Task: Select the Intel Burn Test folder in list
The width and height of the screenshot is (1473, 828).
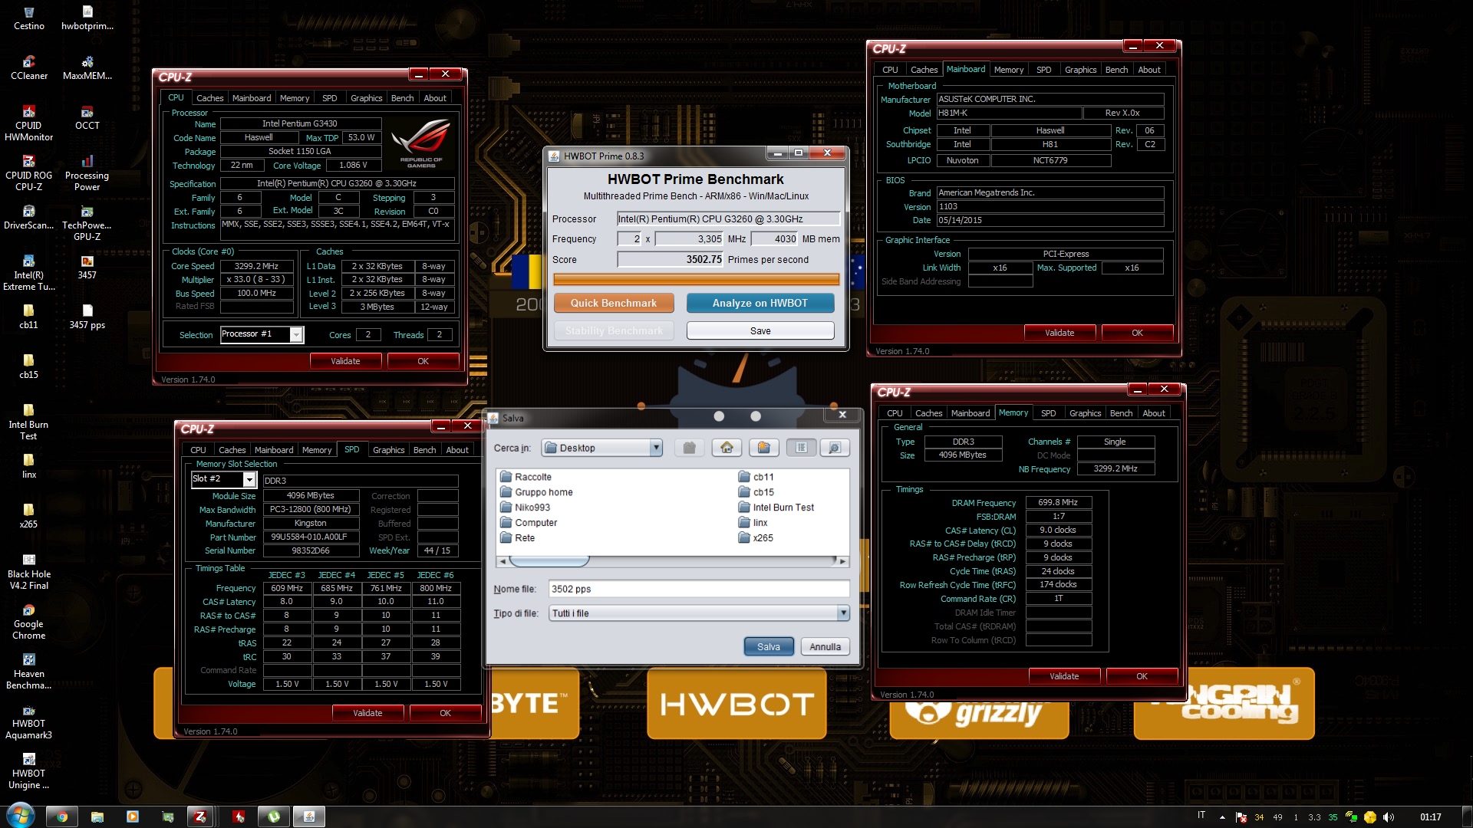Action: tap(776, 508)
